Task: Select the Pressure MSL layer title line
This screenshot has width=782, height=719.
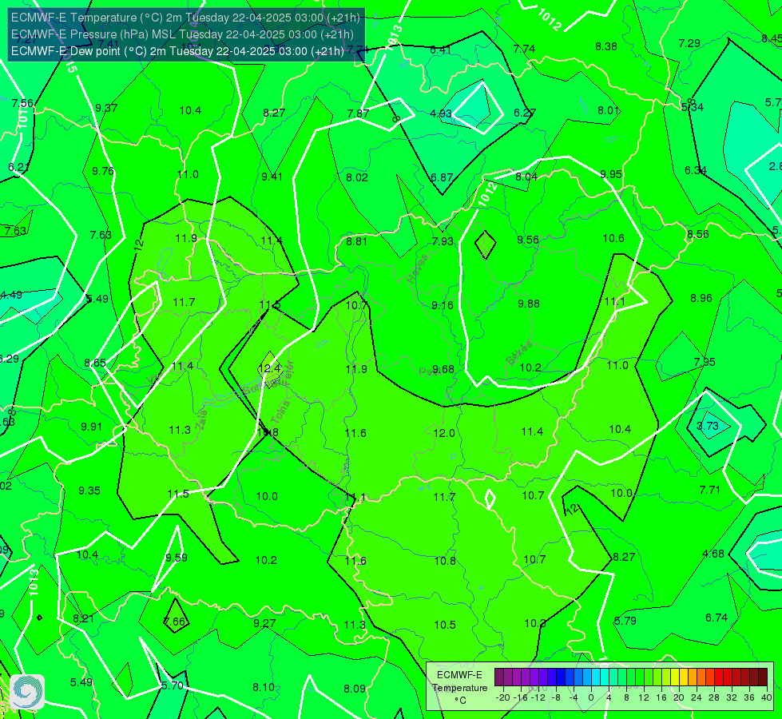Action: (x=183, y=34)
